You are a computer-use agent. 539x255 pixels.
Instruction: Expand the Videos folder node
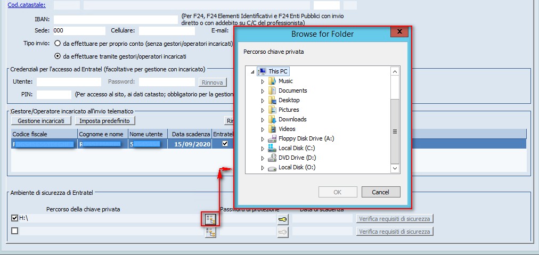263,129
